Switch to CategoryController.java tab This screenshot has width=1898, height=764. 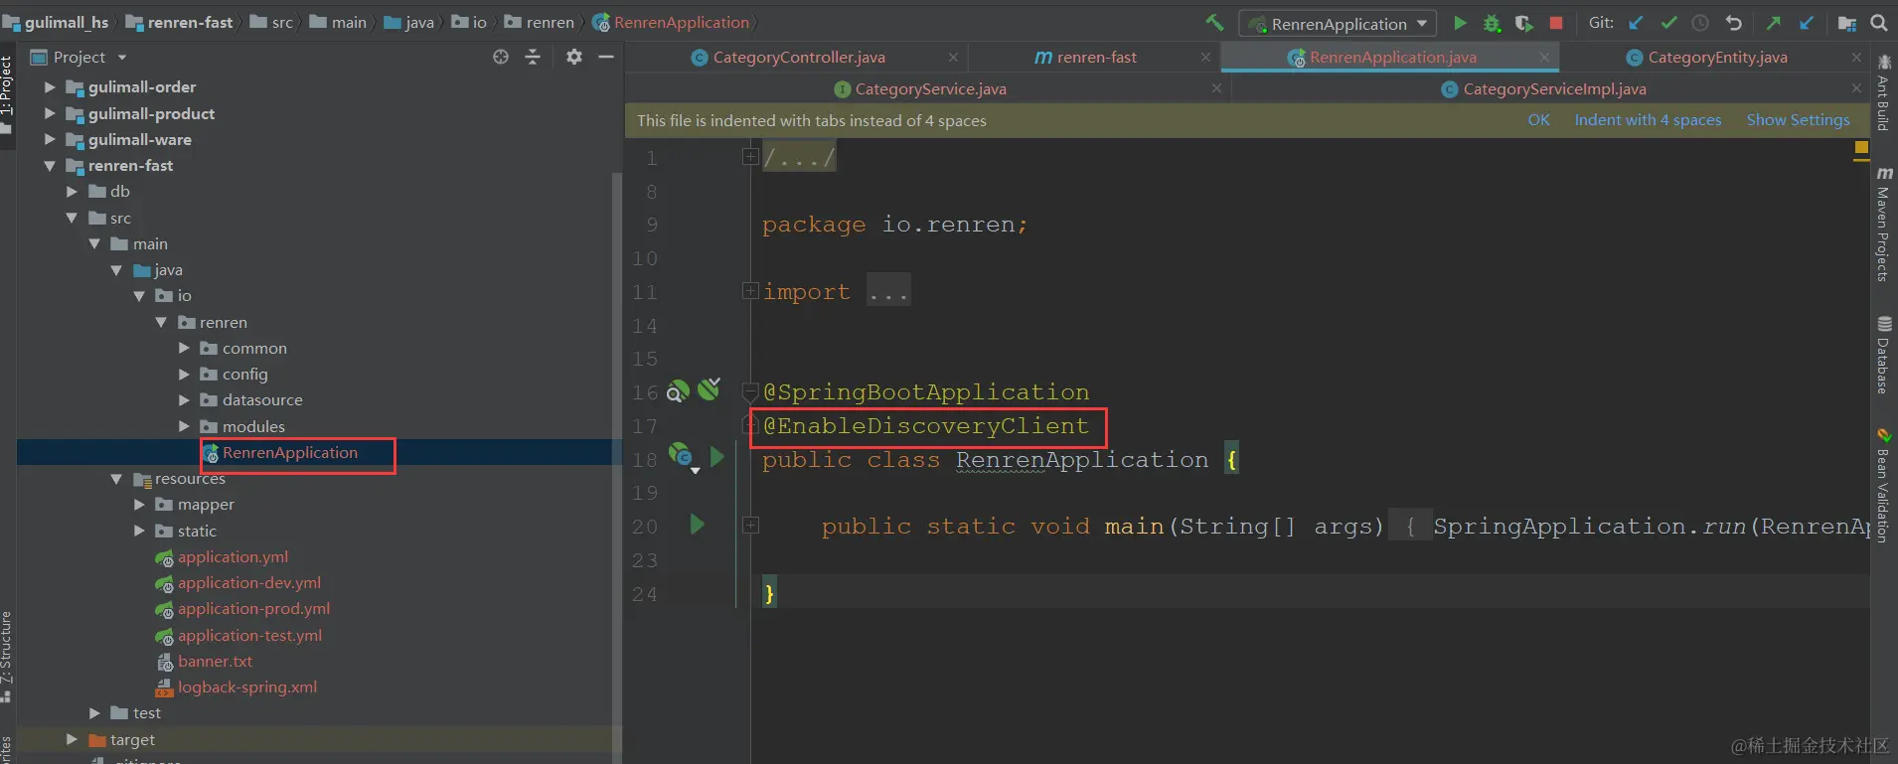click(x=798, y=58)
